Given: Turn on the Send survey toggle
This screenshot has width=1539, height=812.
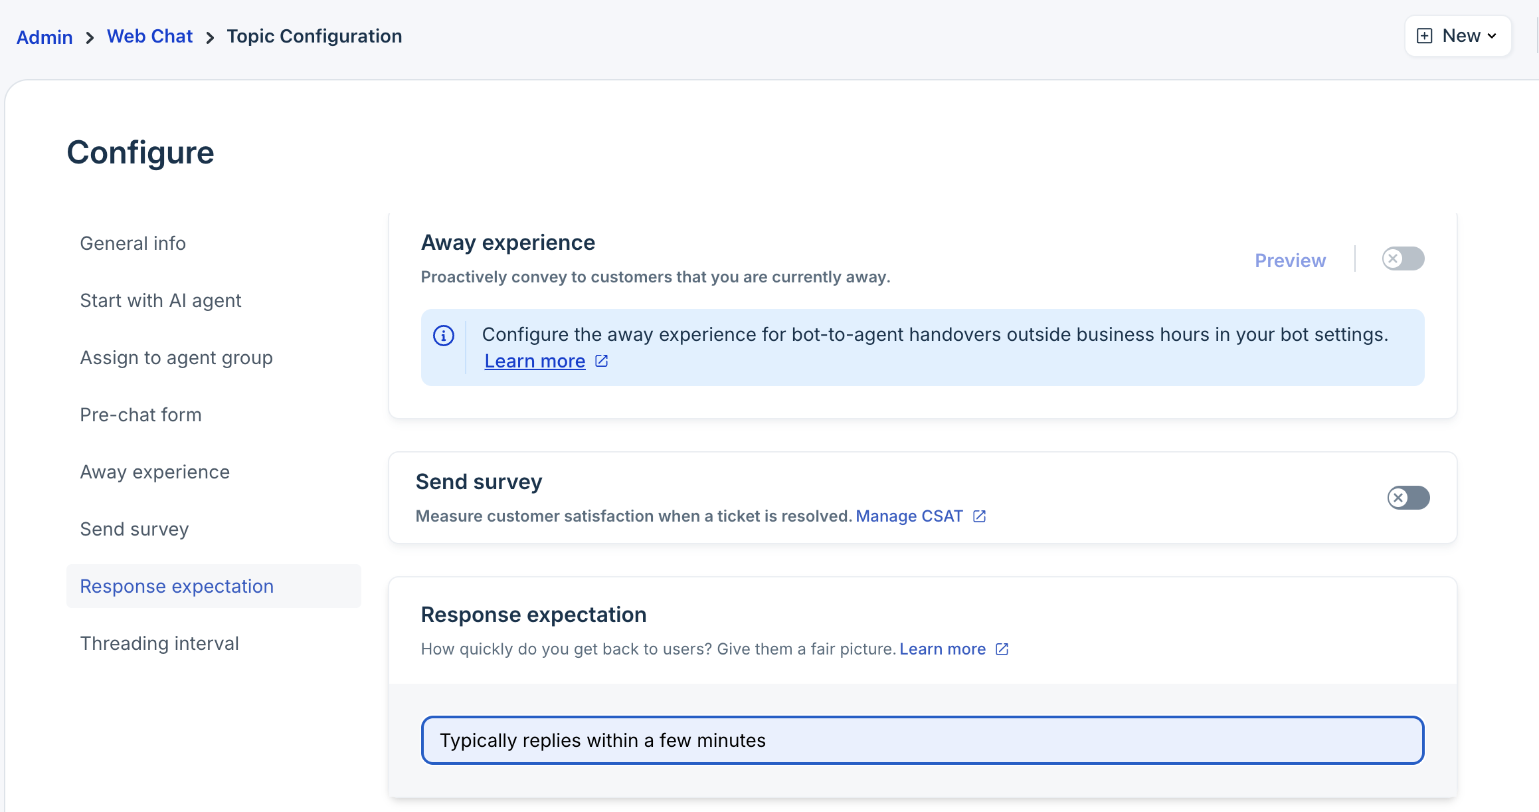Looking at the screenshot, I should pos(1408,498).
